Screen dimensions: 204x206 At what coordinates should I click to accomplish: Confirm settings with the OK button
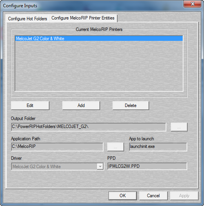[123, 196]
